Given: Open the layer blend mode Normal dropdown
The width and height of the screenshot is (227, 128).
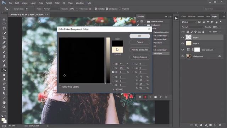Looking at the screenshot, I should pyautogui.click(x=192, y=27).
